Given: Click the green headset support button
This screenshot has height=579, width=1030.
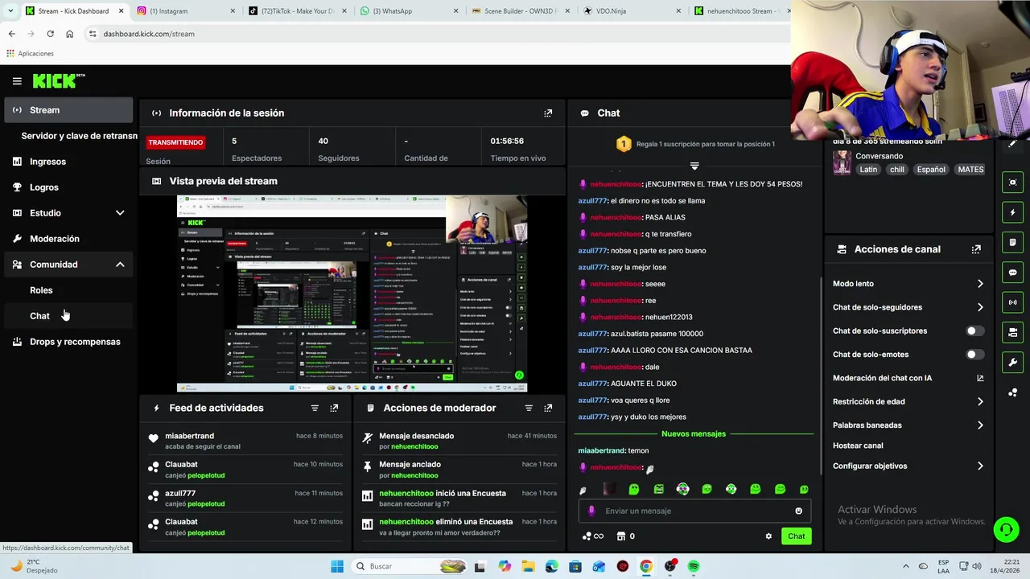Looking at the screenshot, I should click(x=1006, y=530).
